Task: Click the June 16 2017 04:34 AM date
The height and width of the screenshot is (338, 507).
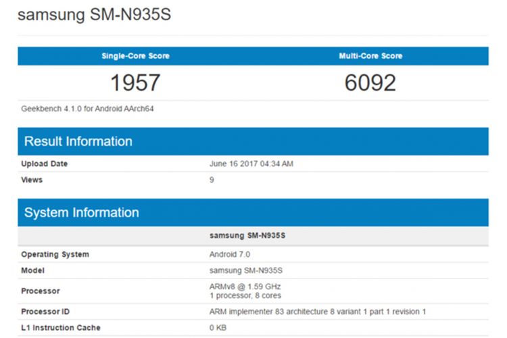Action: 251,164
